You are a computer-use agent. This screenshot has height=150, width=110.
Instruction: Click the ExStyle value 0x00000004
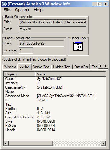[46, 126]
